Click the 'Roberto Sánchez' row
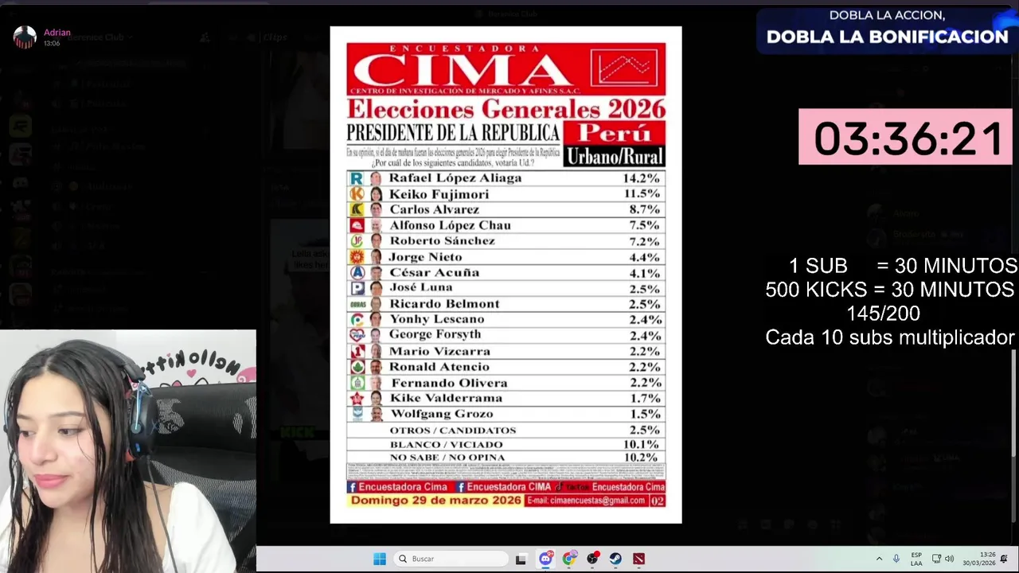1019x573 pixels. click(506, 241)
